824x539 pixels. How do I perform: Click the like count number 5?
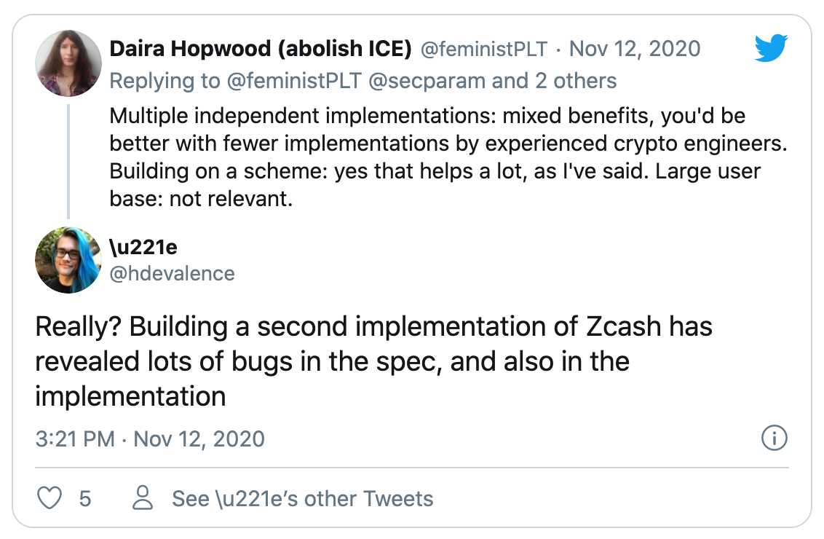(85, 499)
